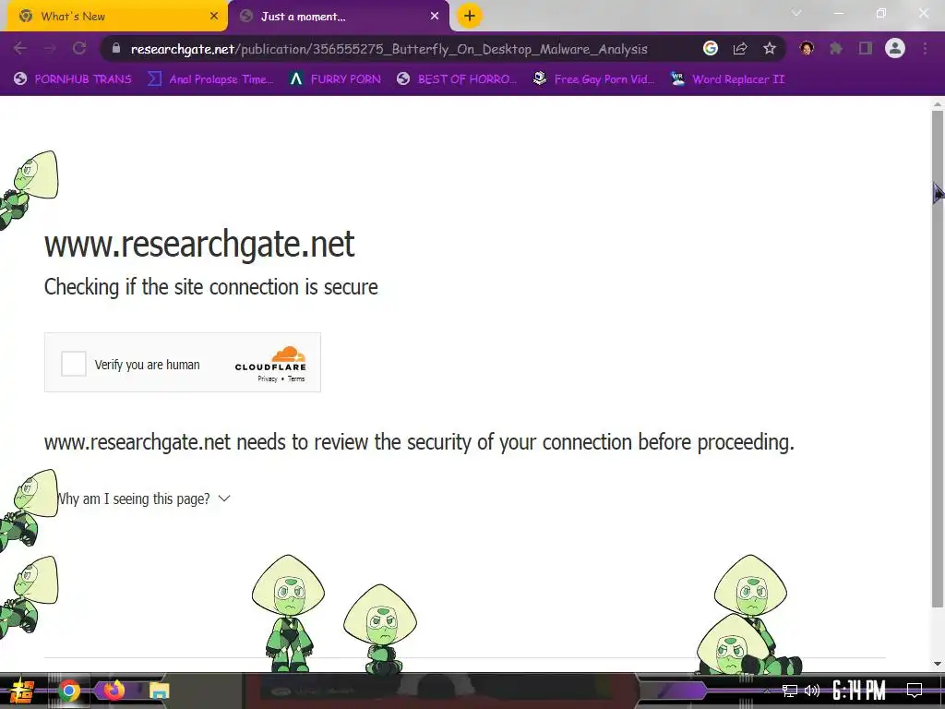Click the avatar extension icon in toolbar
945x709 pixels.
pos(807,48)
